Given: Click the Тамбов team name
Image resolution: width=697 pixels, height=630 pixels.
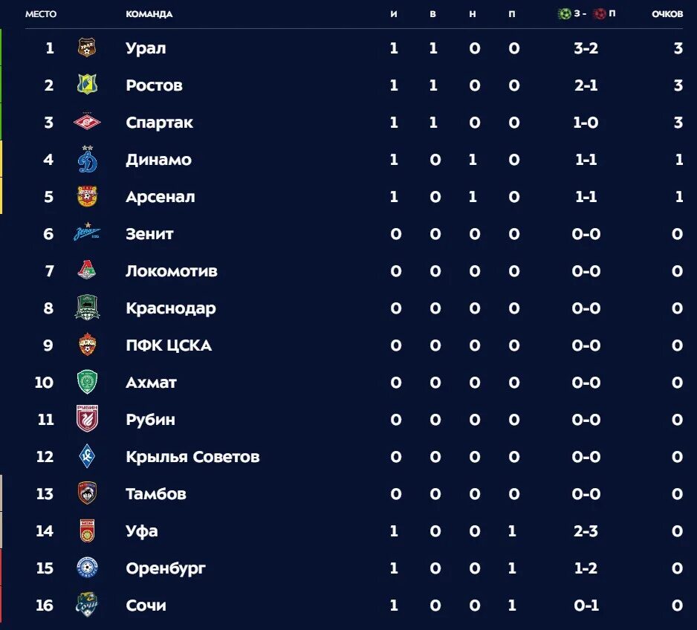Looking at the screenshot, I should click(155, 493).
